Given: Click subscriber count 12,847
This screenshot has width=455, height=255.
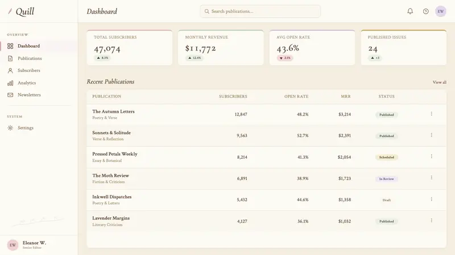Looking at the screenshot, I should tap(241, 114).
